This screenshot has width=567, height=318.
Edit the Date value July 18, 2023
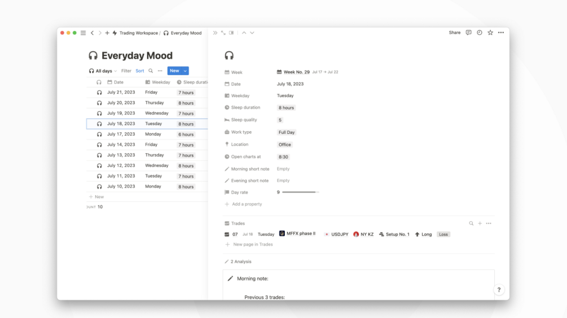[x=291, y=84]
